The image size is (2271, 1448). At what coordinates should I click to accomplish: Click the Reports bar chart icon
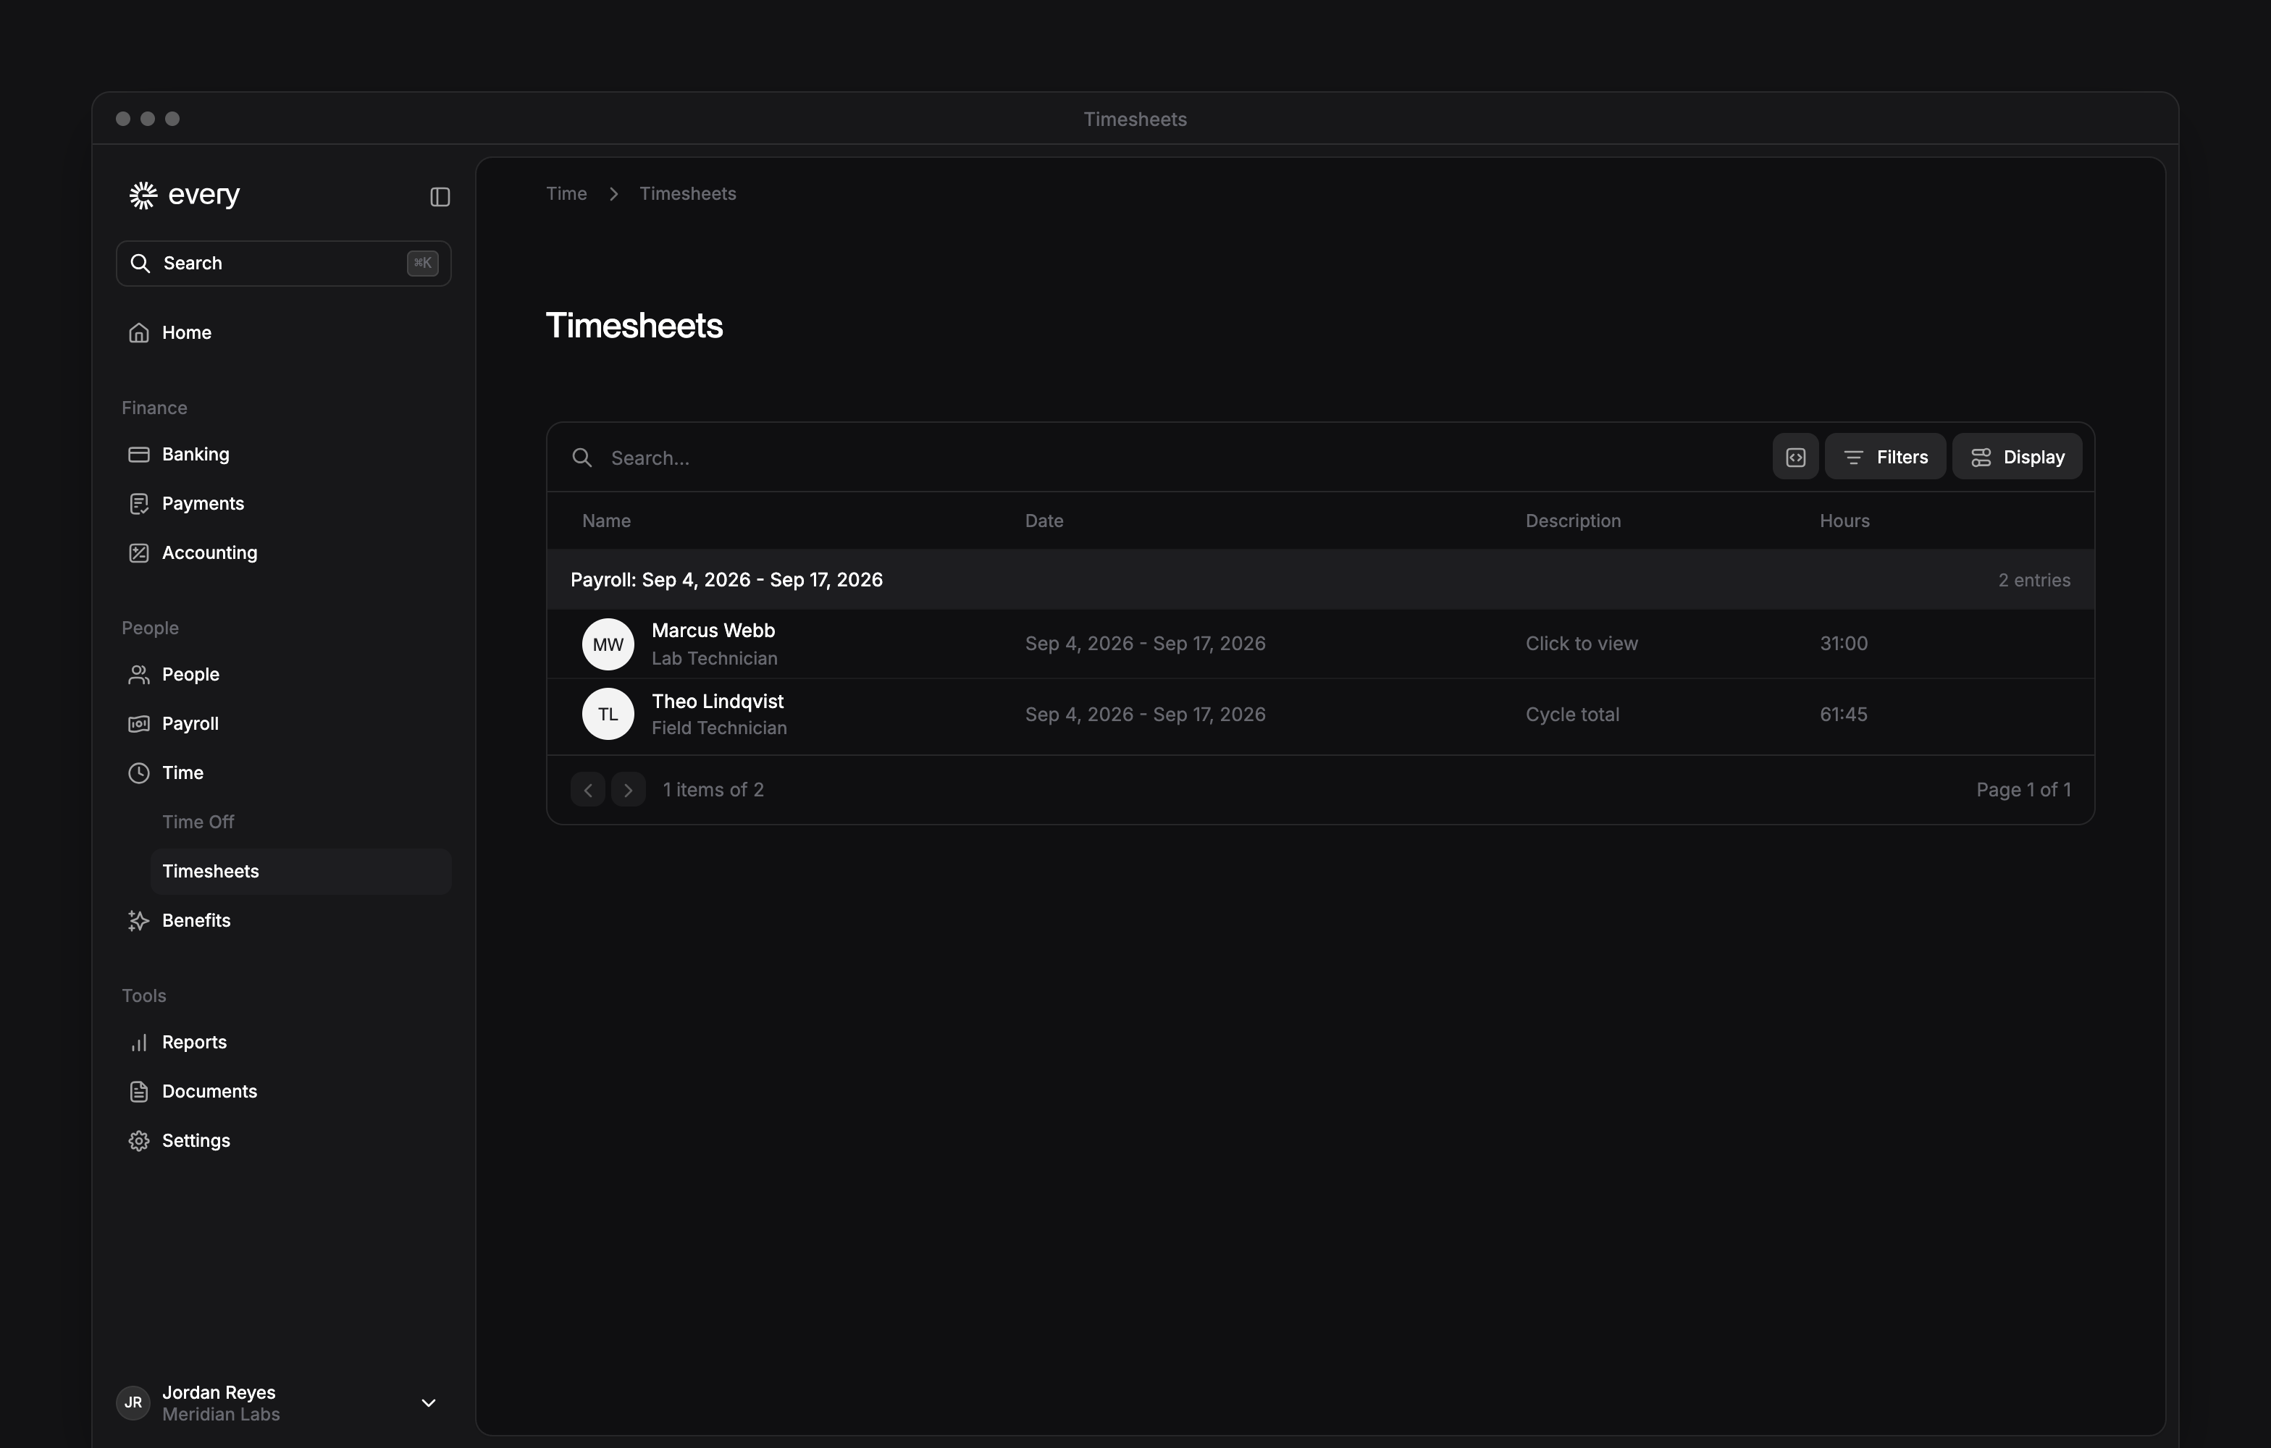[x=138, y=1043]
